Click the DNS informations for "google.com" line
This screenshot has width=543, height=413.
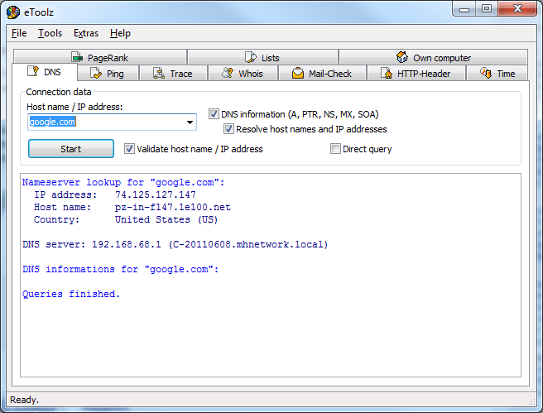click(x=121, y=269)
